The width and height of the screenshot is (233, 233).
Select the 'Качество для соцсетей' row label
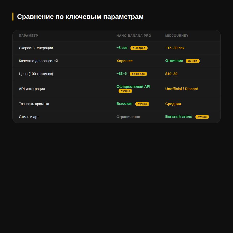click(38, 61)
